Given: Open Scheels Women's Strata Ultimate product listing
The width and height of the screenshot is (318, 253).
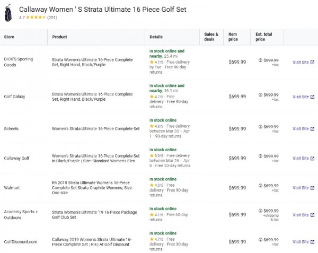Looking at the screenshot, I should pyautogui.click(x=95, y=129).
